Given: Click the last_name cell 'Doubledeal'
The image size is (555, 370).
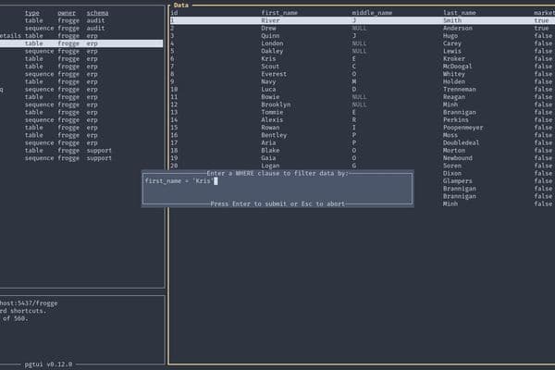Looking at the screenshot, I should 462,143.
